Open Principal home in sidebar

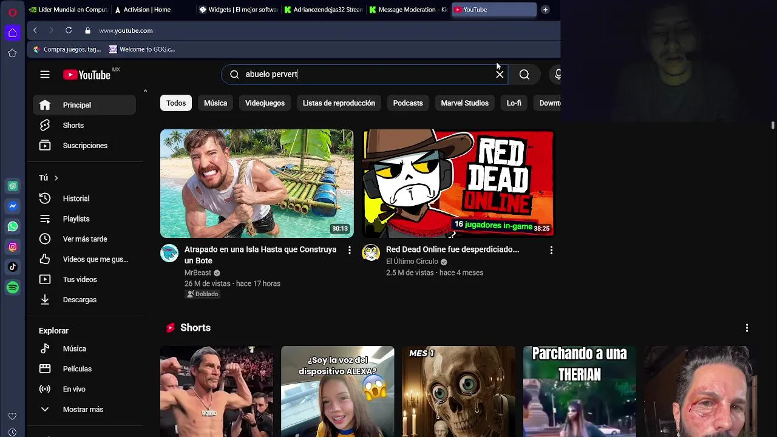tap(84, 105)
